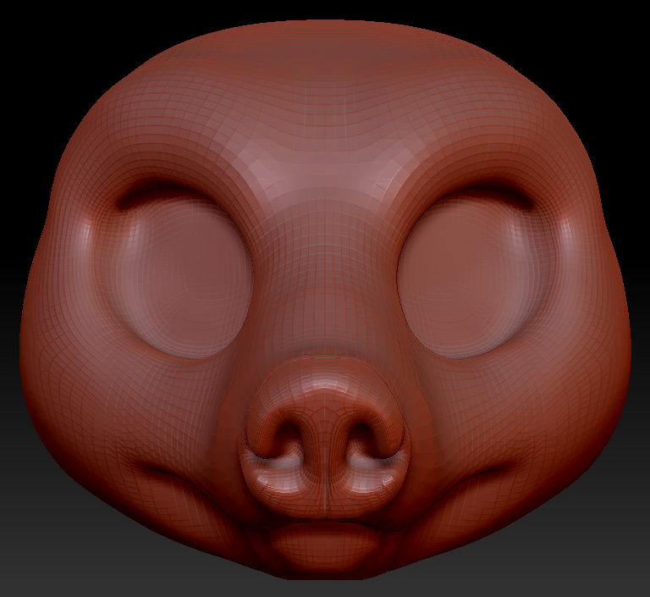
Task: Click the nose bridge between the eyes
Action: click(326, 271)
